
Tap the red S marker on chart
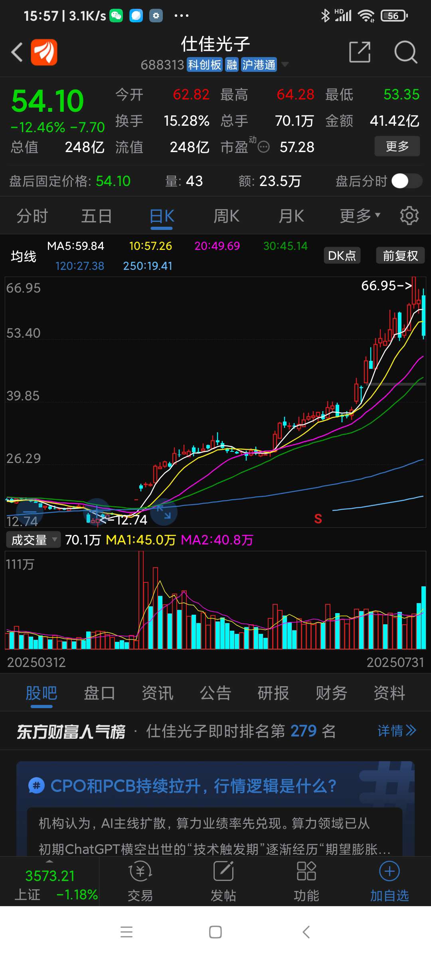(x=318, y=519)
